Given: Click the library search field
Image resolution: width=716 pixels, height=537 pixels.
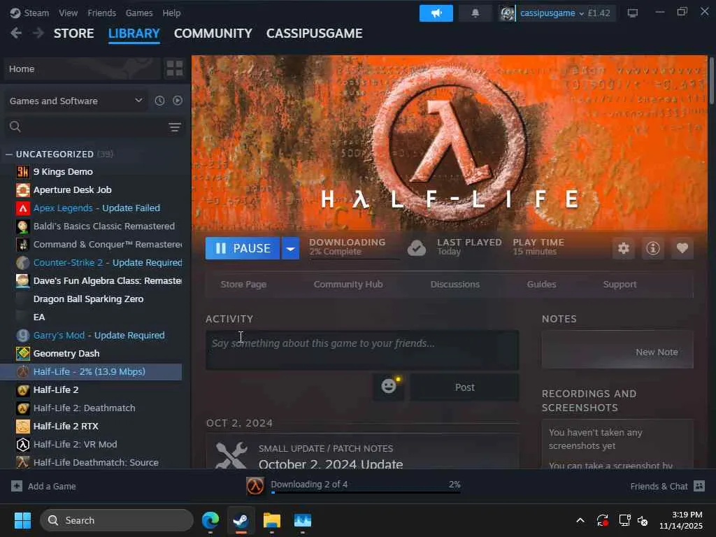Looking at the screenshot, I should coord(94,127).
